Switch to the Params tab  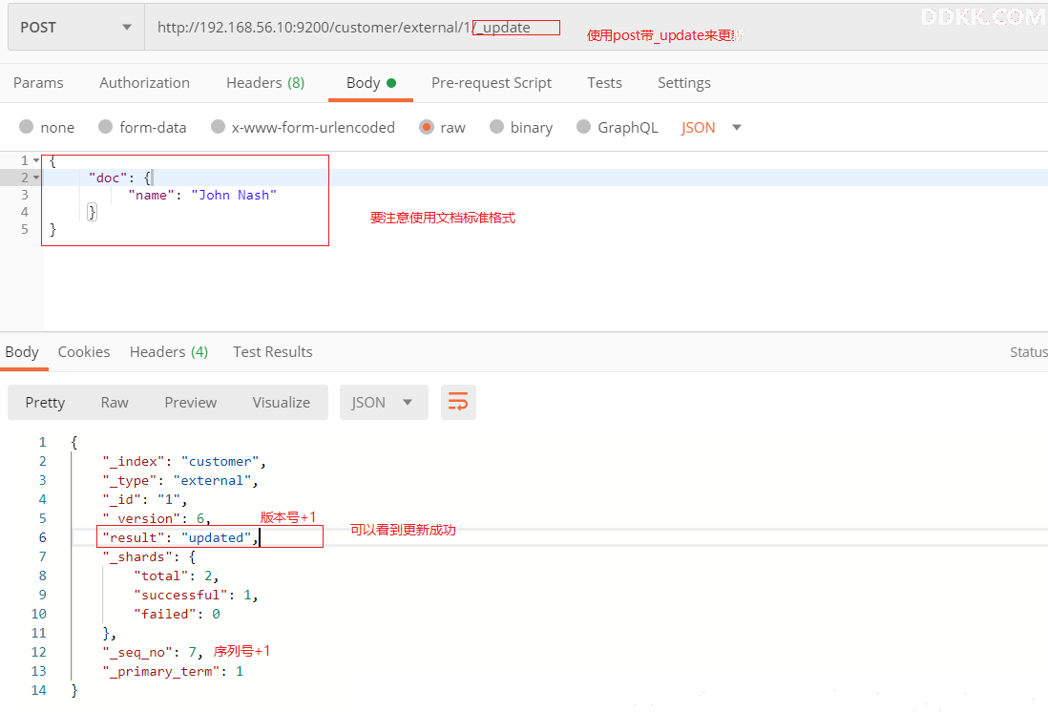click(x=38, y=83)
